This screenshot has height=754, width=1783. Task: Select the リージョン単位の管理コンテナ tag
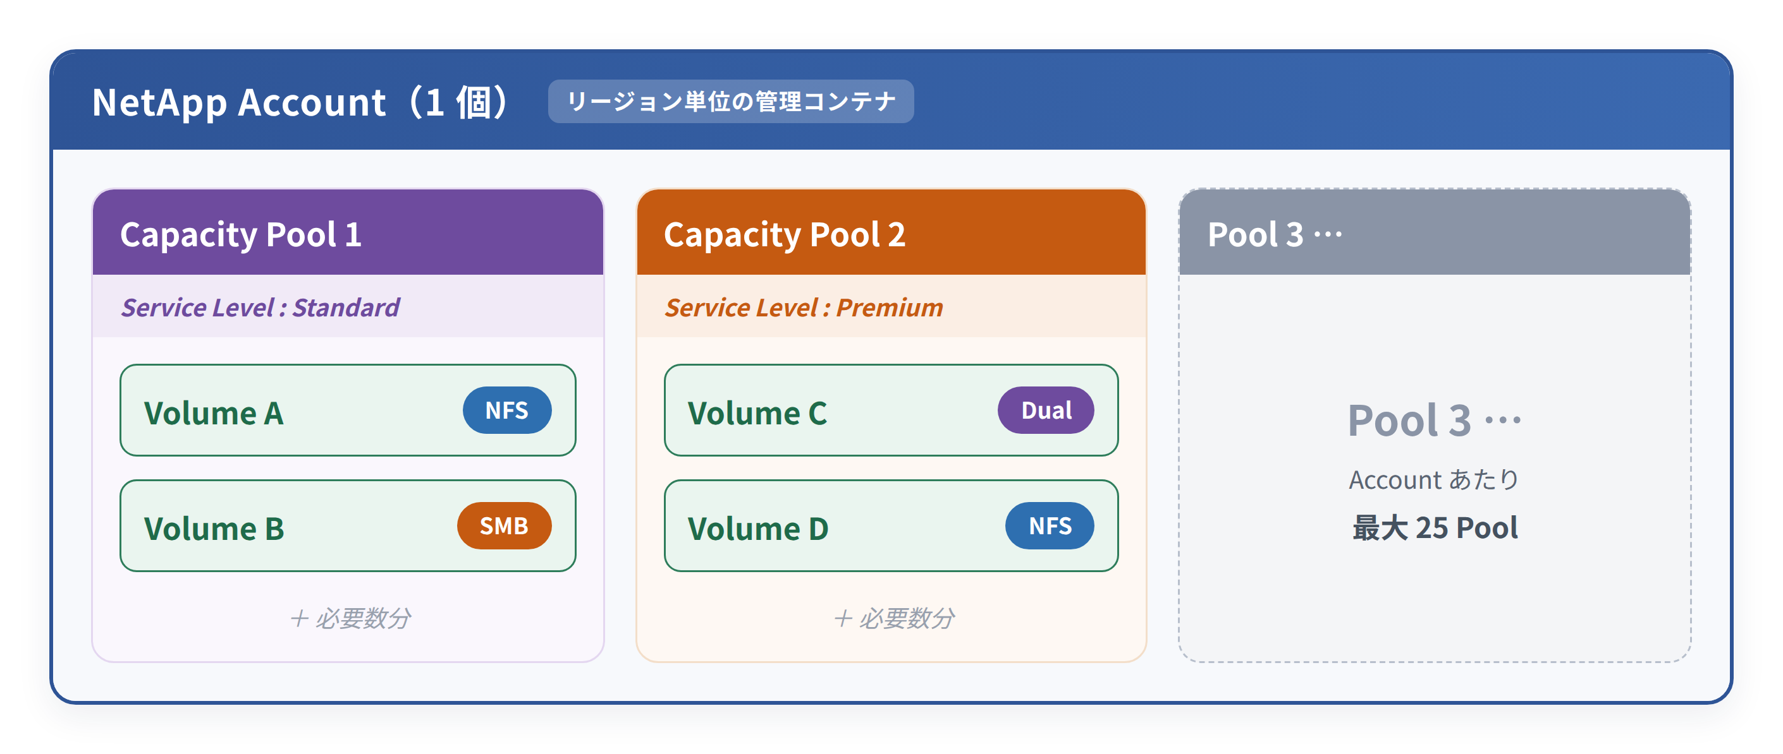coord(731,102)
